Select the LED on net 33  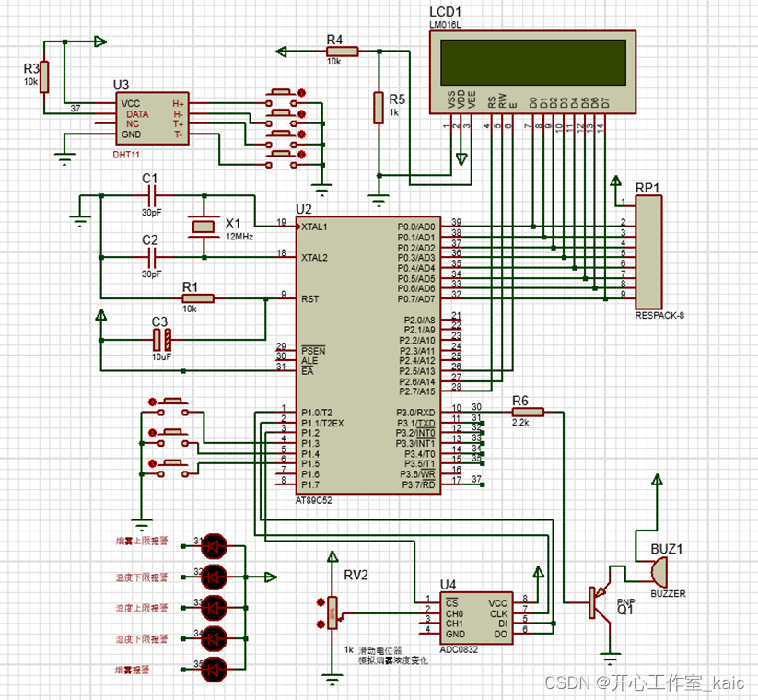pos(214,608)
